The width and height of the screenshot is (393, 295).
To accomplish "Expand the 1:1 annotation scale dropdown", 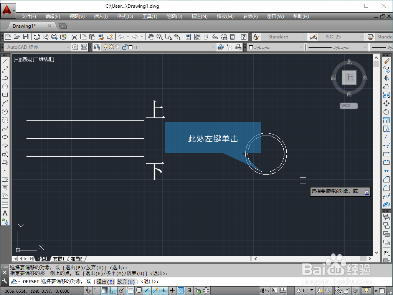I will pyautogui.click(x=312, y=290).
